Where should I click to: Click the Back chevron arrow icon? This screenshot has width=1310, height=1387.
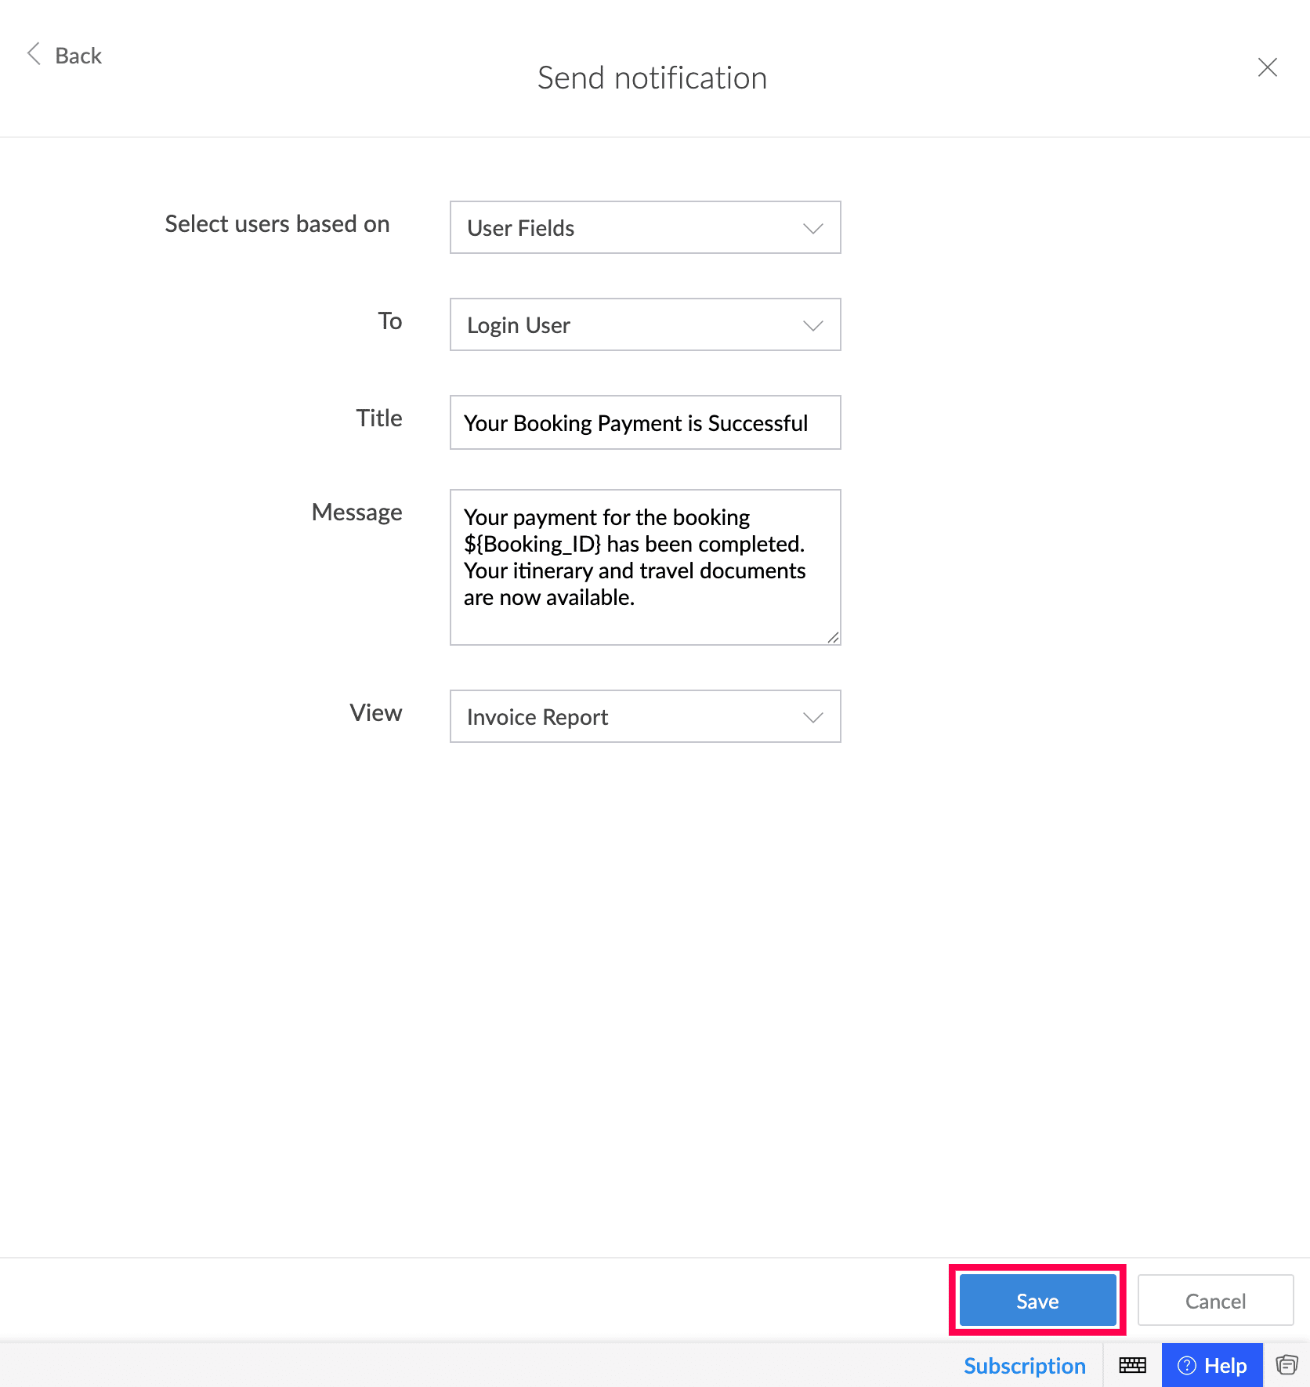(34, 54)
